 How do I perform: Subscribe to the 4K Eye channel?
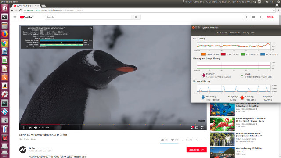pos(196,150)
